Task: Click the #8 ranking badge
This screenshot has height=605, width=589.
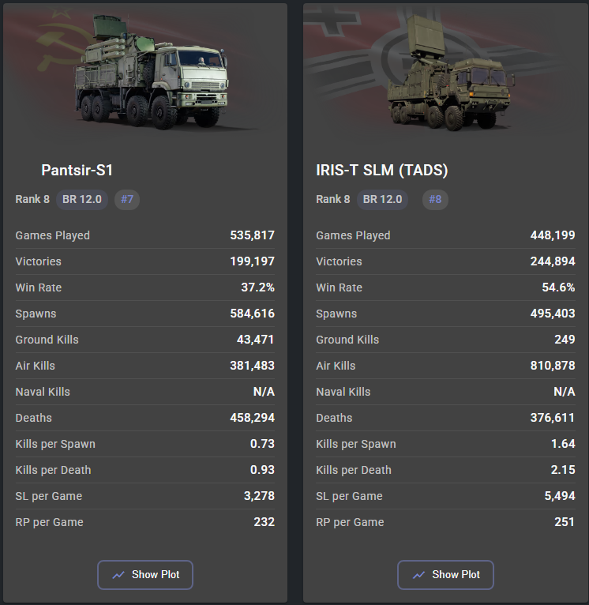Action: tap(435, 200)
